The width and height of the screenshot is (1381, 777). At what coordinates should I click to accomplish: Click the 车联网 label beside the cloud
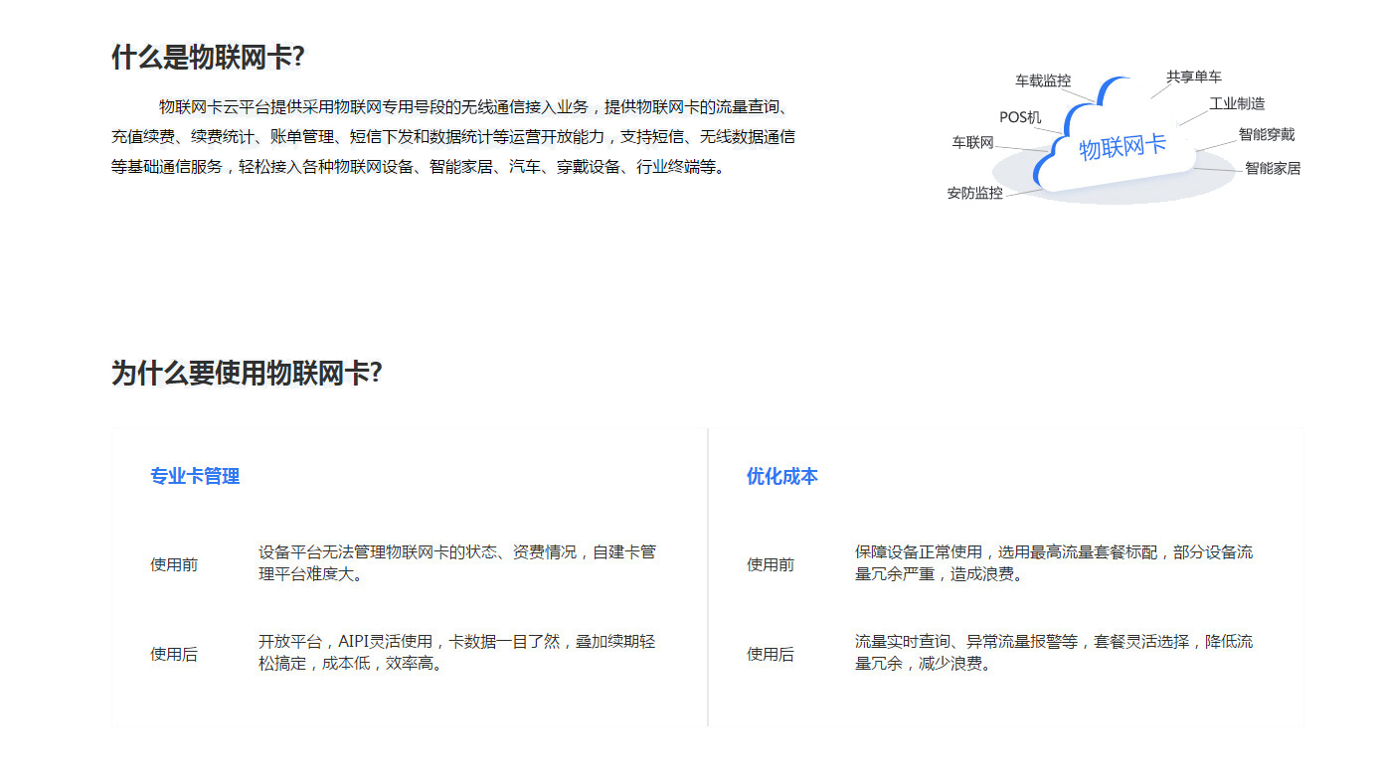coord(972,143)
